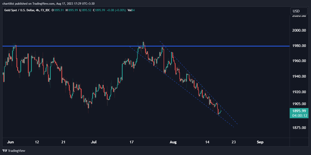Click the 21 date label on time axis

pos(63,142)
